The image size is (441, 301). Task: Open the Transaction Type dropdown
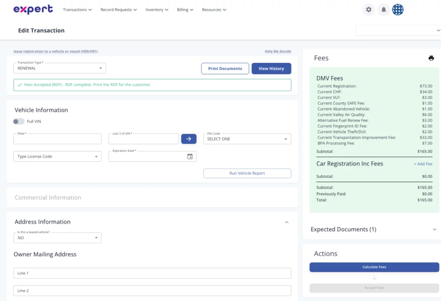tap(59, 68)
